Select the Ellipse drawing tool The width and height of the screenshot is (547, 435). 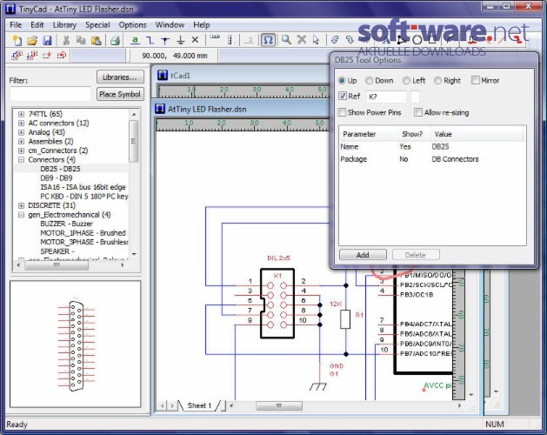[x=417, y=40]
